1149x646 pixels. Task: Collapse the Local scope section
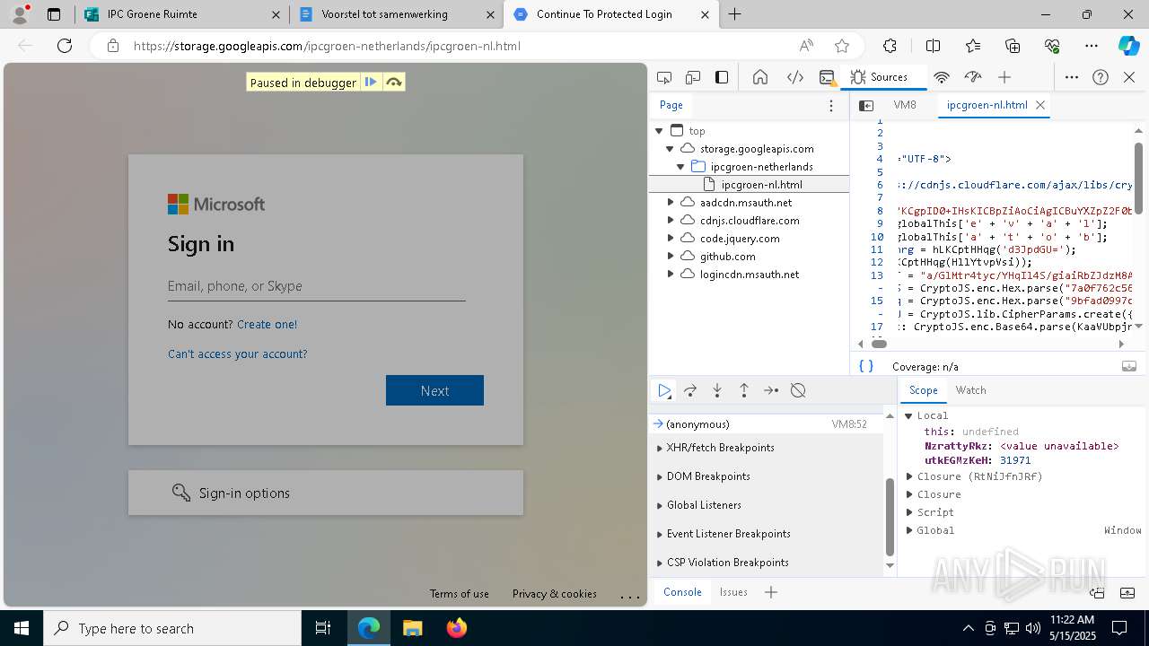point(909,415)
